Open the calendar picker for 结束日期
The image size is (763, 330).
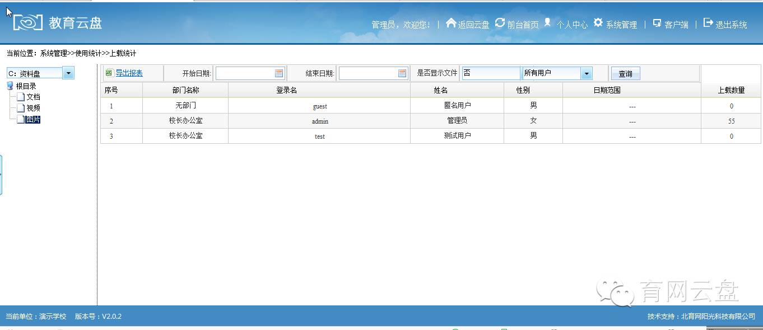tap(402, 73)
